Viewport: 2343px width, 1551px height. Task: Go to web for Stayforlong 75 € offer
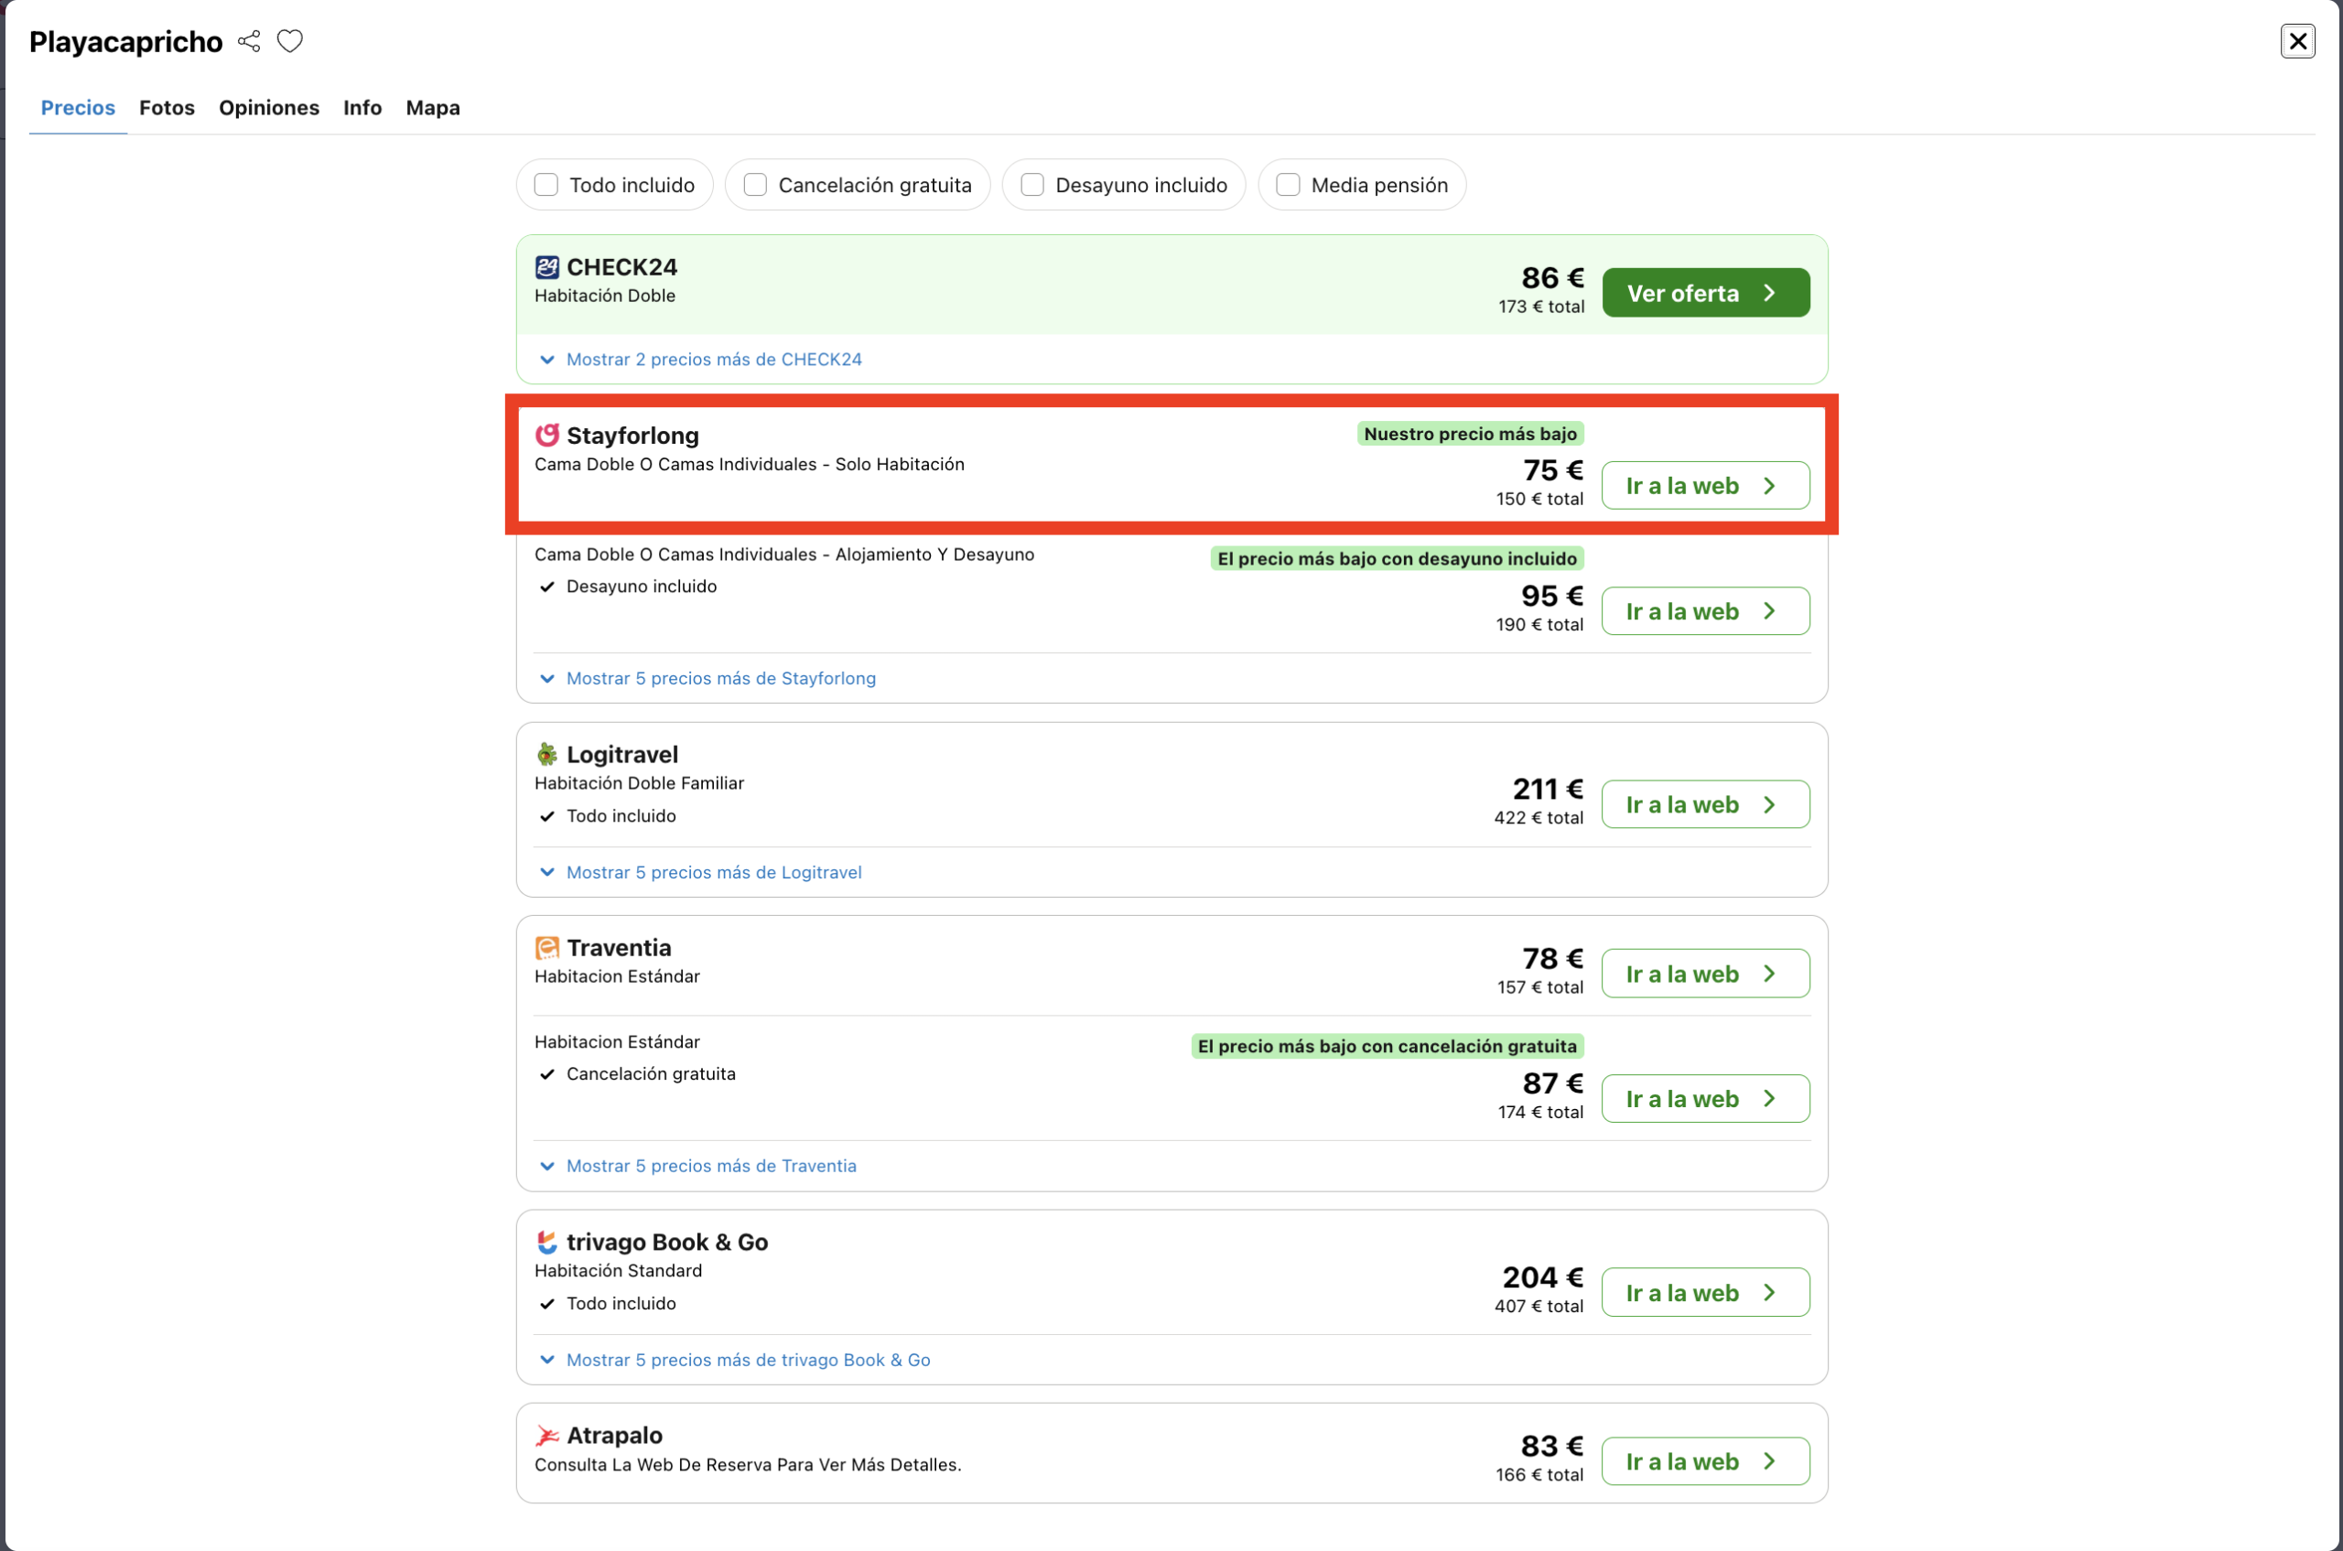1706,486
